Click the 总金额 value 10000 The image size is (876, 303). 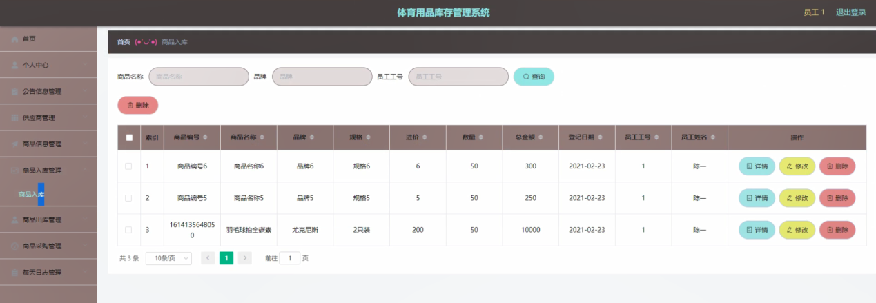(531, 230)
